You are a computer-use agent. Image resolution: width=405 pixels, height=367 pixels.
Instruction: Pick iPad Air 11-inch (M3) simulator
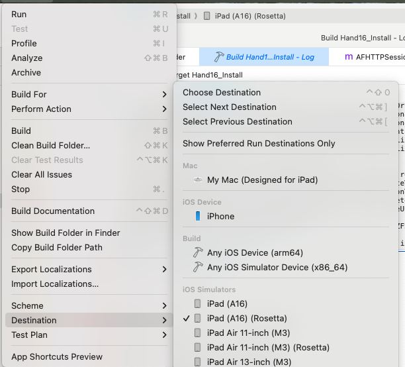click(286, 333)
